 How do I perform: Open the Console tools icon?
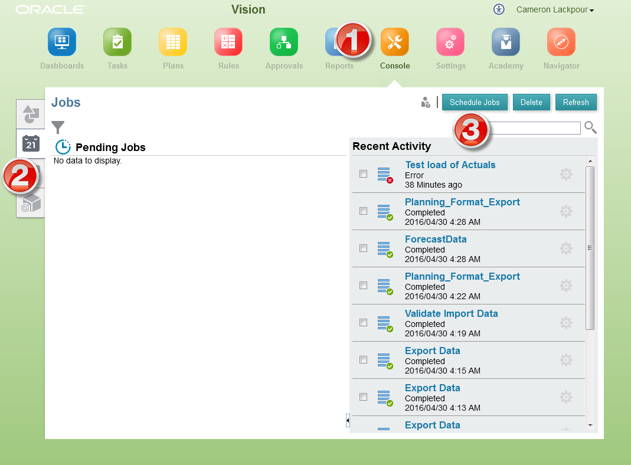point(395,42)
